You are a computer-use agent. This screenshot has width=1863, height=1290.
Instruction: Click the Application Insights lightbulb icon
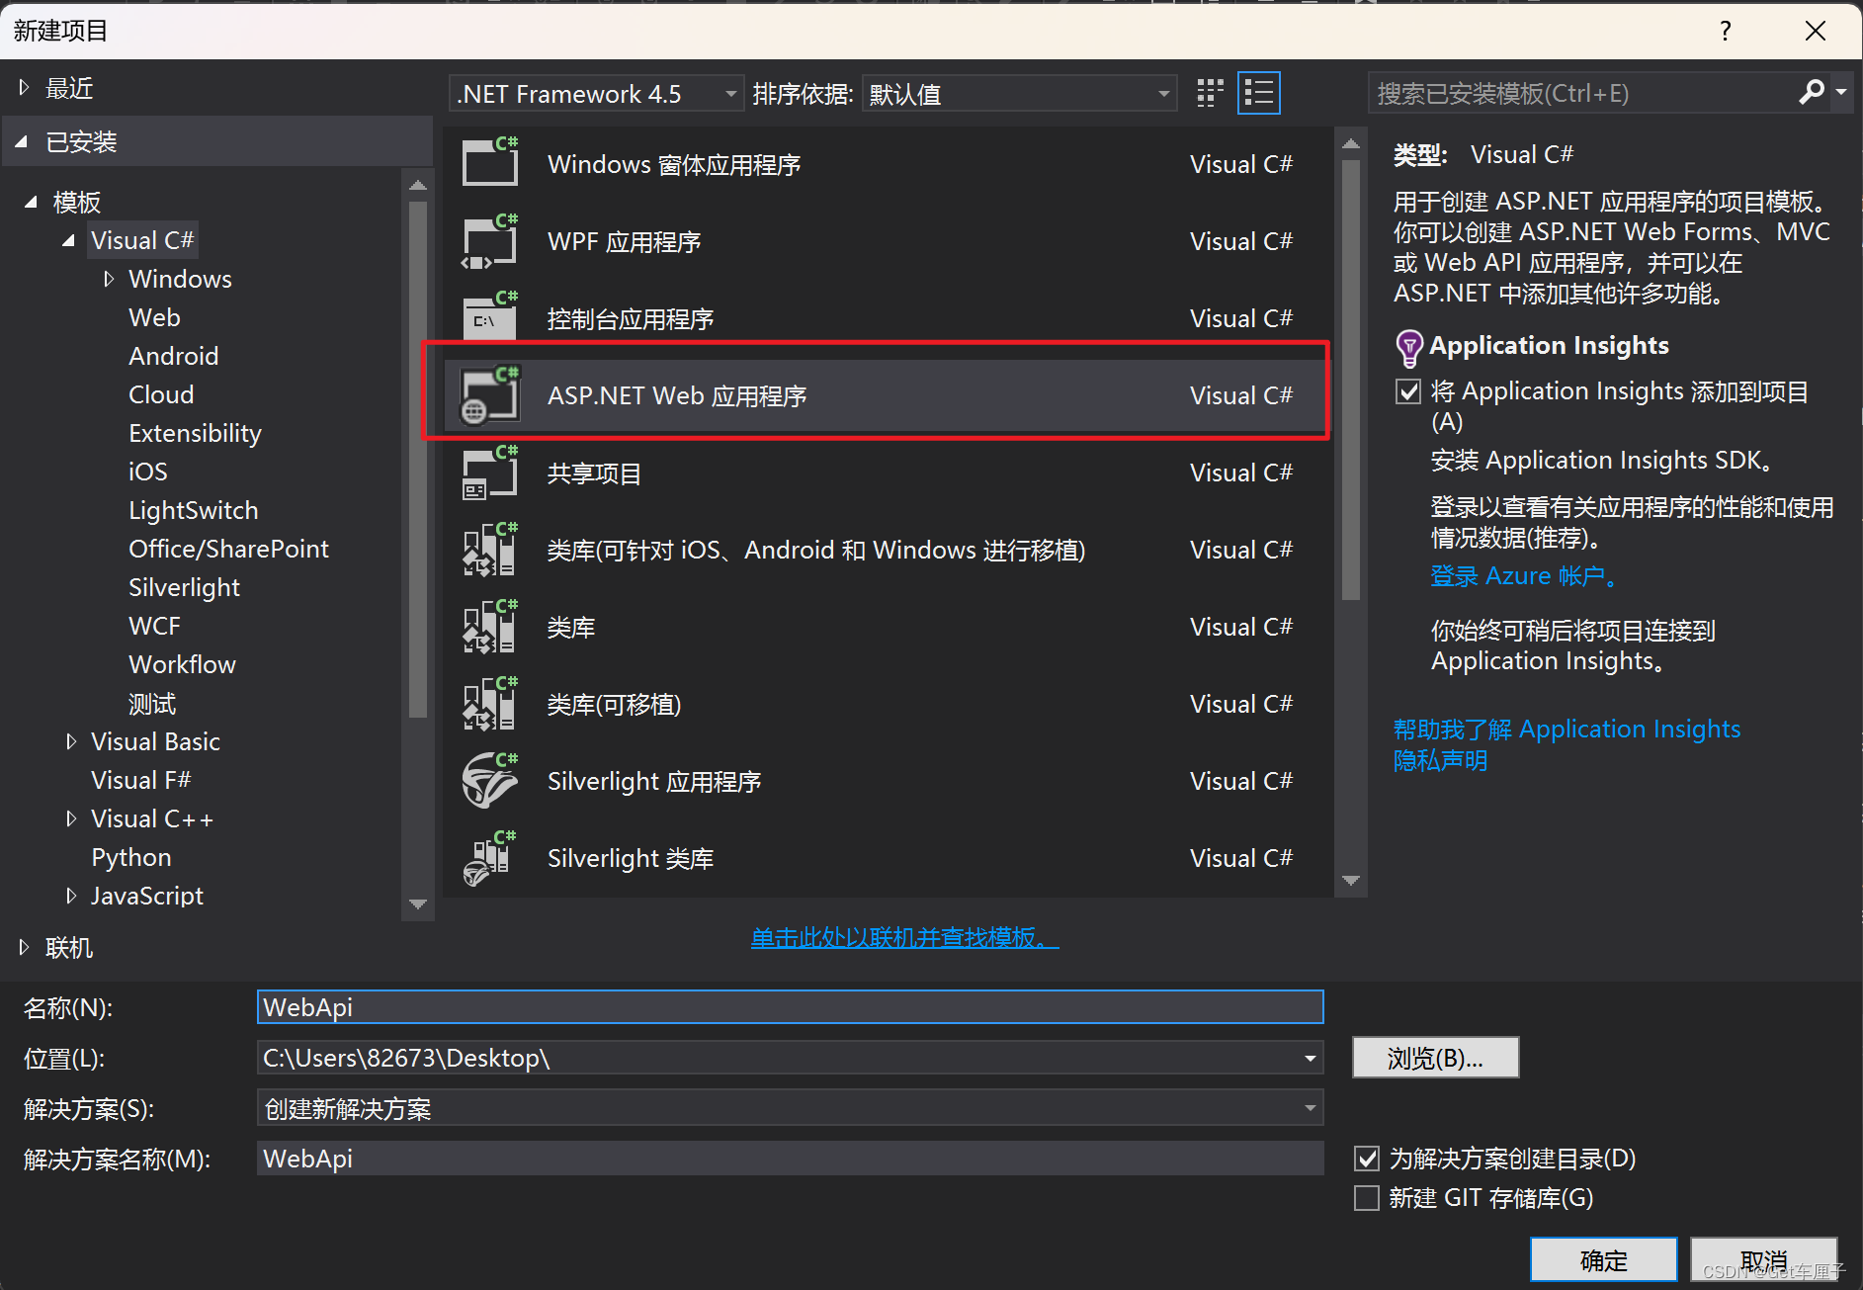tap(1408, 348)
